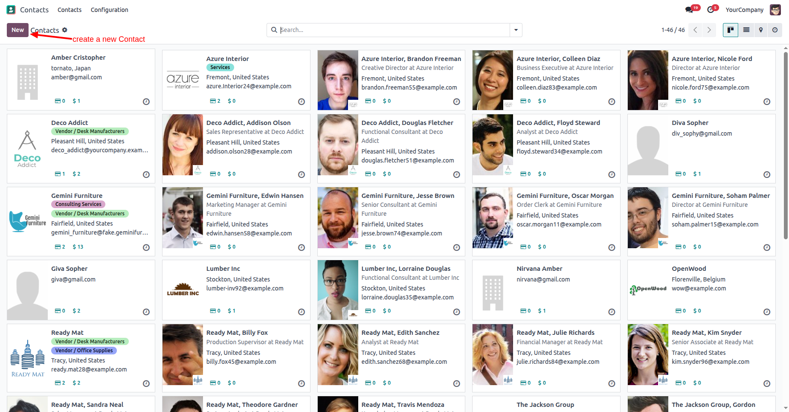Go to the previous page of contacts

[695, 30]
